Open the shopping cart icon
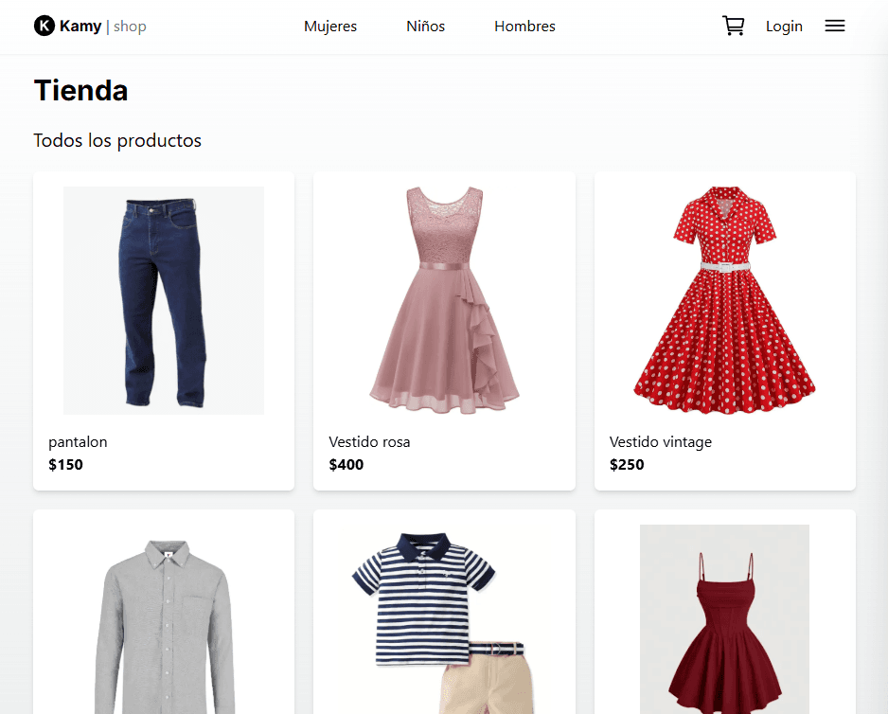 [x=734, y=27]
